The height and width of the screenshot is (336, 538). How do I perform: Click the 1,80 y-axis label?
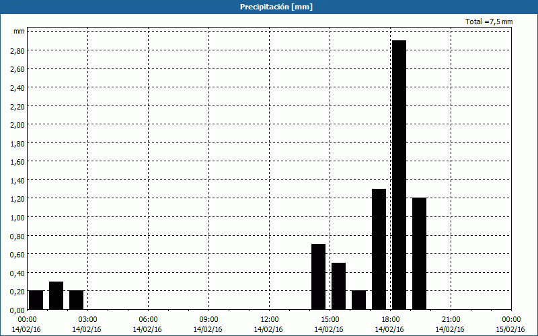point(18,143)
